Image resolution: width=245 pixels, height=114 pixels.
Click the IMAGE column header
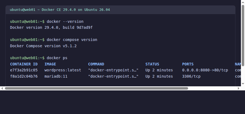(50, 64)
